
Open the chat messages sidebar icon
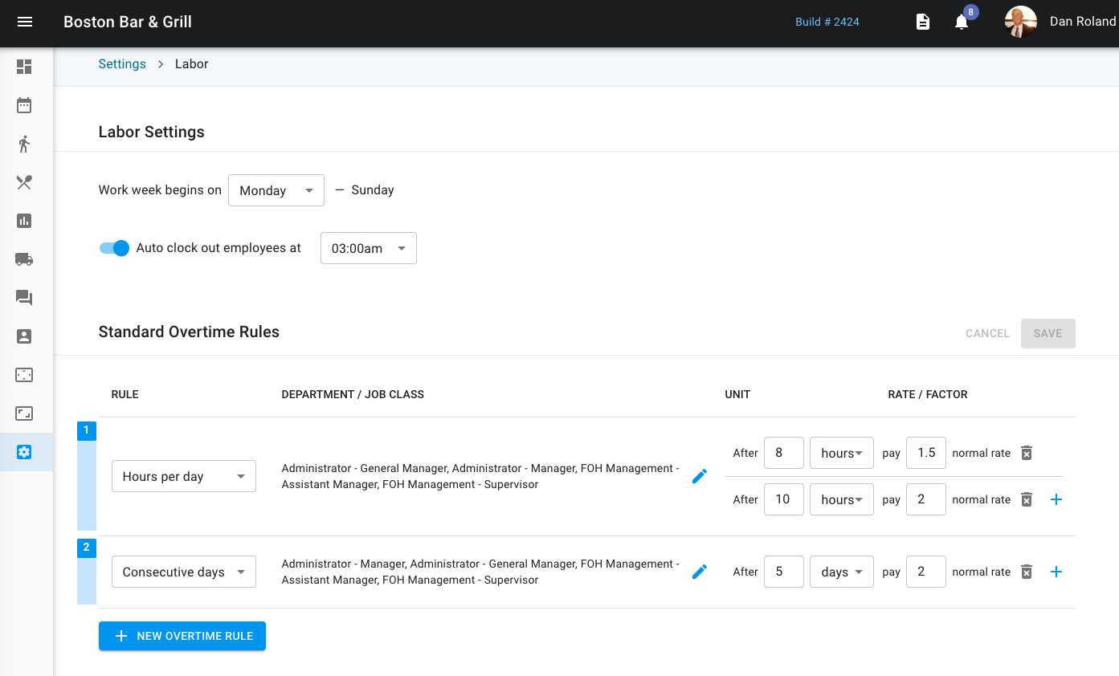(24, 298)
